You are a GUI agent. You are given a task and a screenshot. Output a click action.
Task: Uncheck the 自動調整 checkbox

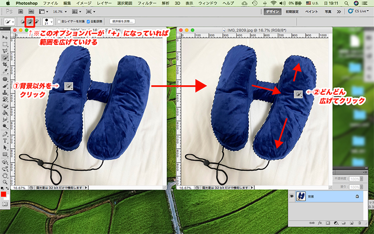(x=88, y=22)
